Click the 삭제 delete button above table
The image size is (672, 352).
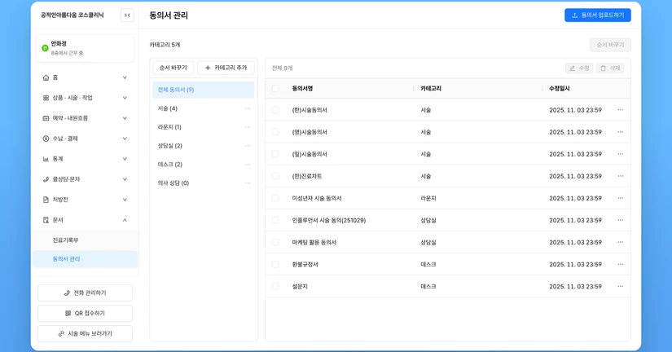pyautogui.click(x=610, y=68)
